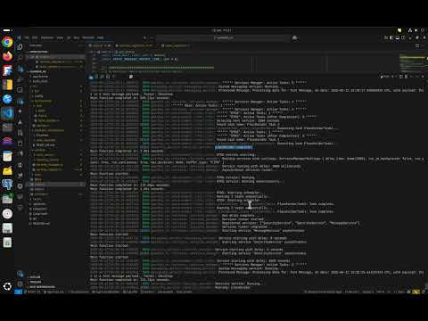428x321 pixels.
Task: Click the Copilot icon beside command center
Action: click(294, 37)
